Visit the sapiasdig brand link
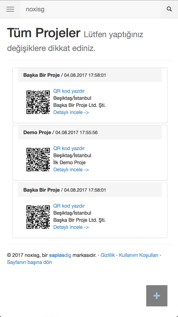This screenshot has height=317, width=178. click(60, 255)
